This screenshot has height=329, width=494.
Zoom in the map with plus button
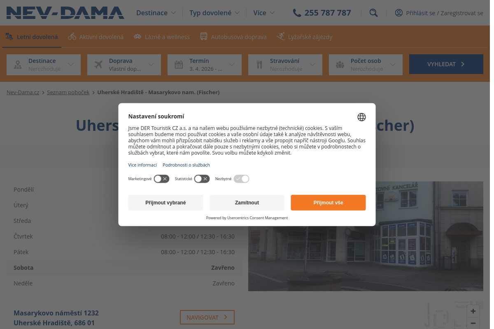[473, 311]
